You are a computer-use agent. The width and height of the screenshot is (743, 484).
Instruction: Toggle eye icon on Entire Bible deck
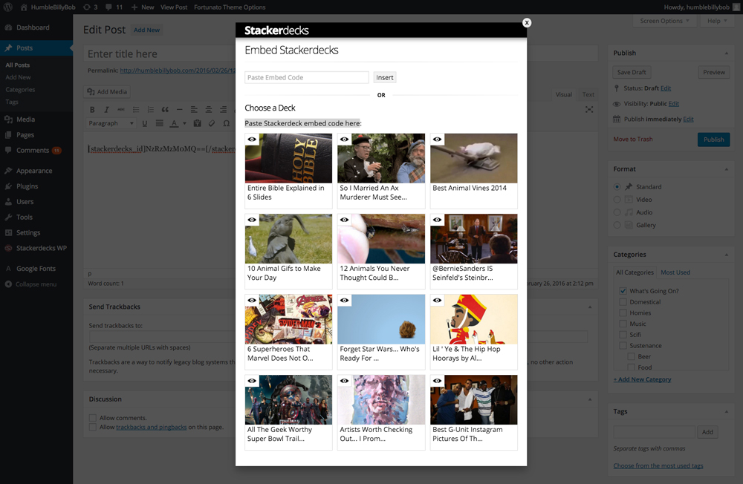pyautogui.click(x=252, y=140)
